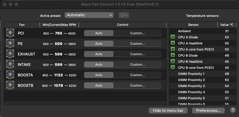This screenshot has height=117, width=239.
Task: Select the CPU A Diode sensor label
Action: point(188,37)
